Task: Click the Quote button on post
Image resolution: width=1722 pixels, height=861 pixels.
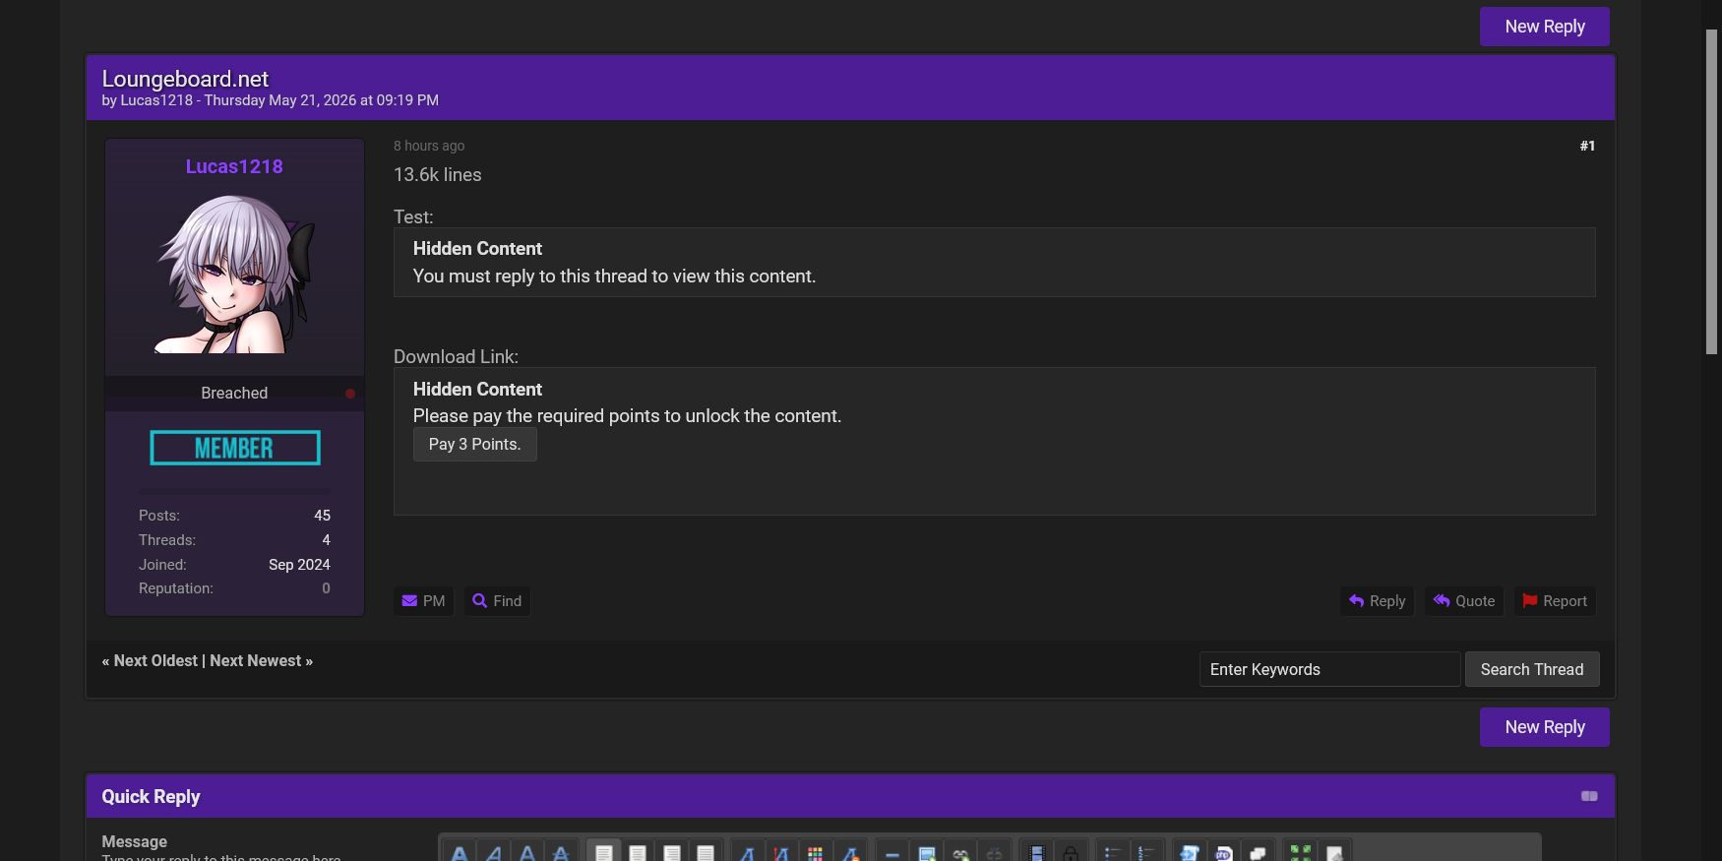Action: tap(1464, 601)
